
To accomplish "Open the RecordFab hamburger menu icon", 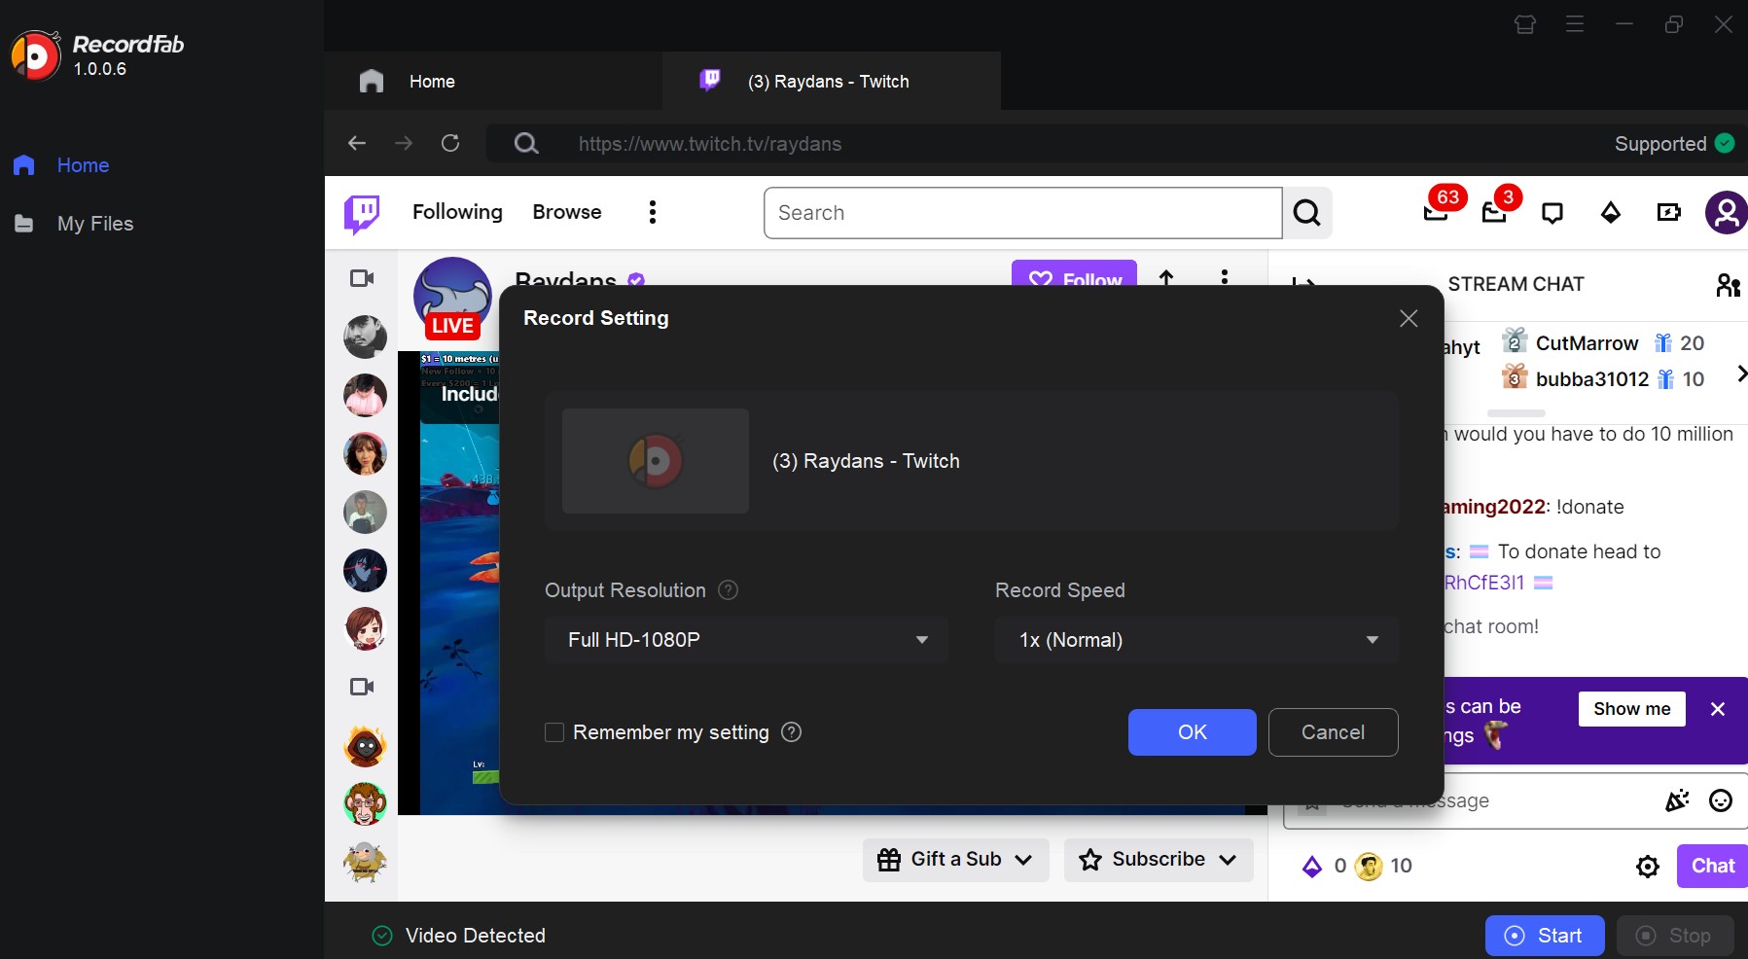I will [x=1575, y=24].
